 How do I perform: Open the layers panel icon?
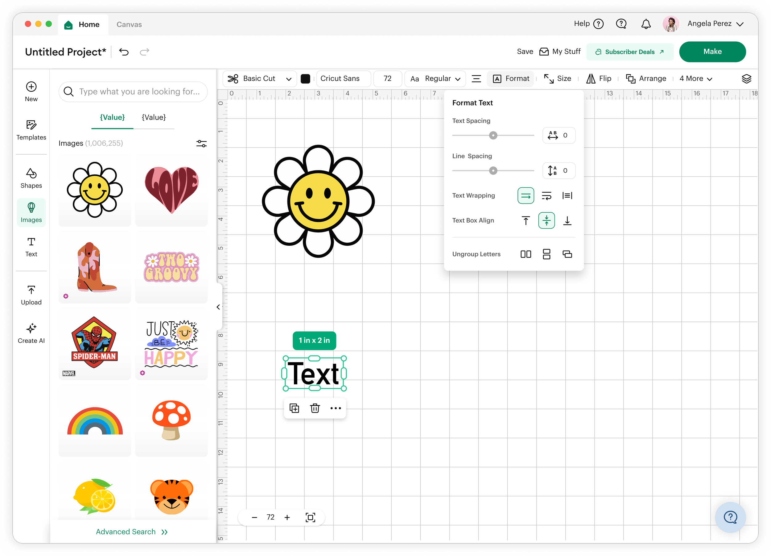[x=746, y=79]
